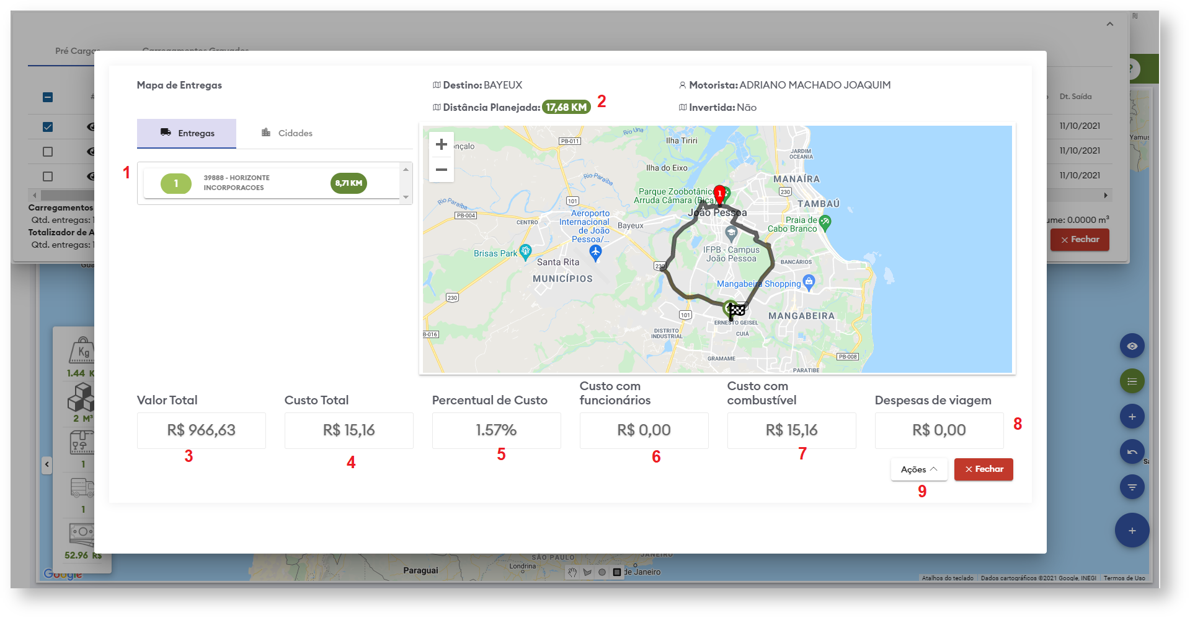The height and width of the screenshot is (618, 1190).
Task: Open the Ações dropdown
Action: point(918,469)
